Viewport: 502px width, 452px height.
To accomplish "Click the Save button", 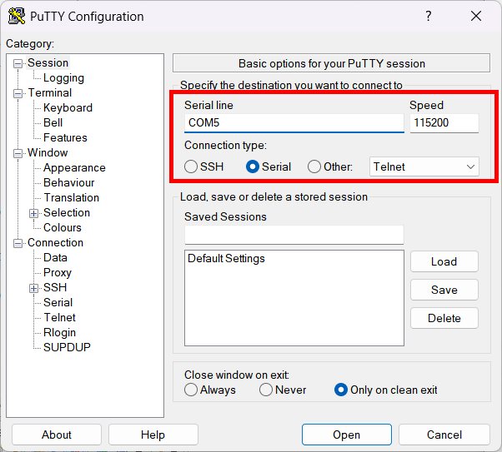I will coord(444,290).
